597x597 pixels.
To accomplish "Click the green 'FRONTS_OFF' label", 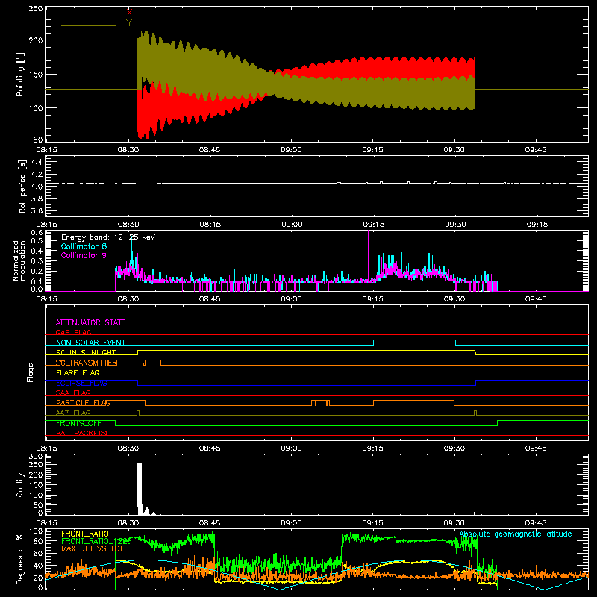I will [78, 423].
